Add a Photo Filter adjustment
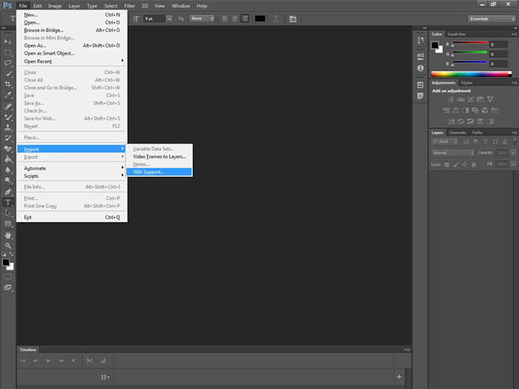The height and width of the screenshot is (389, 519). pyautogui.click(x=475, y=110)
